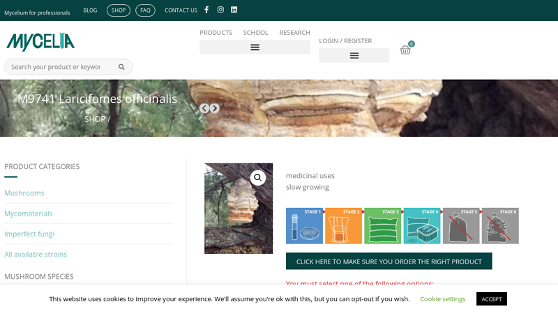Expand the Login / Register hamburger menu
Viewport: 558px width, 313px height.
(354, 56)
